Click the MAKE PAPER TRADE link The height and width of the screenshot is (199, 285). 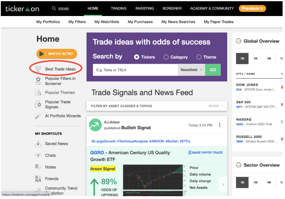pyautogui.click(x=205, y=152)
